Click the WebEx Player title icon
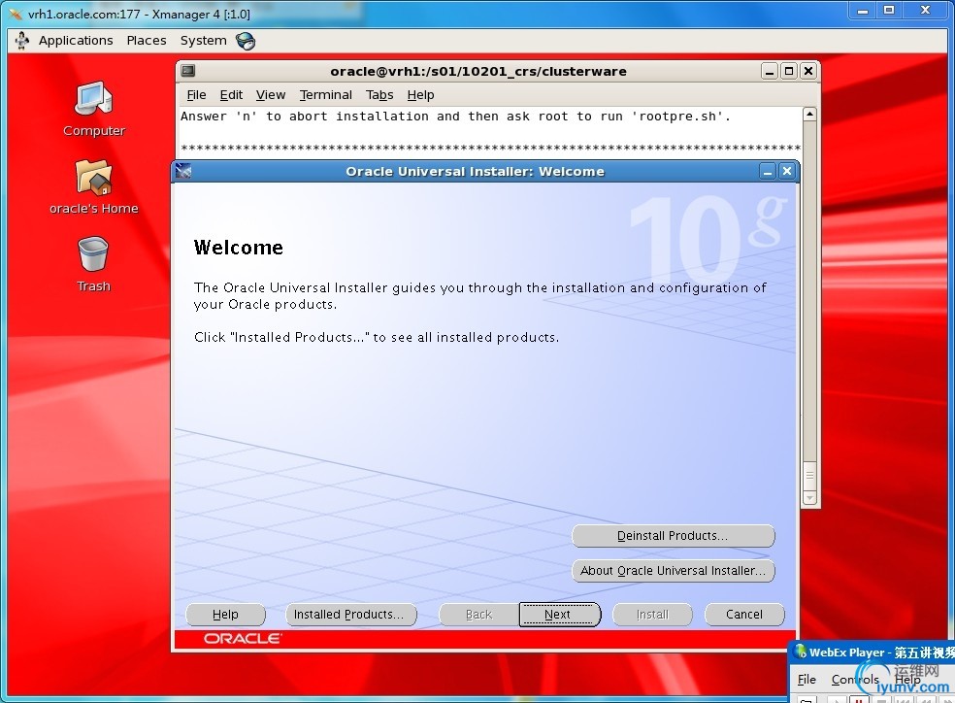 pyautogui.click(x=801, y=652)
